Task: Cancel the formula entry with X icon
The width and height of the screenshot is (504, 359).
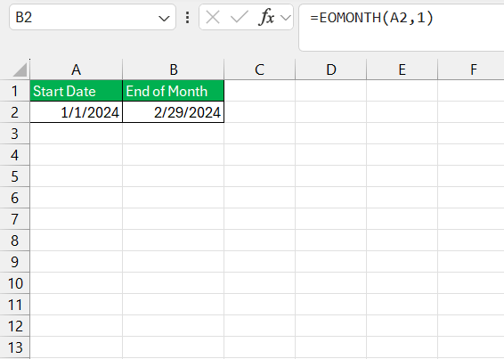Action: tap(213, 17)
